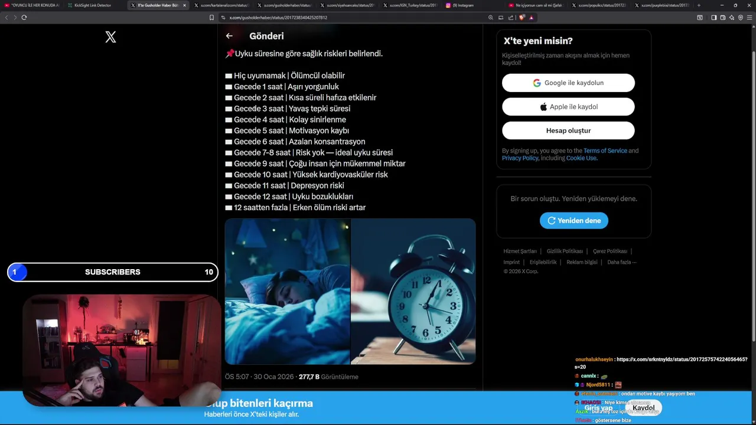This screenshot has width=756, height=425.
Task: Switch to the x.com/kartalanalizcom tab
Action: click(x=221, y=5)
